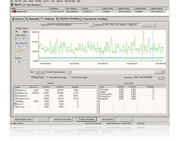
Task: Click the chart scrollbar left arrow
Action: 70,72
